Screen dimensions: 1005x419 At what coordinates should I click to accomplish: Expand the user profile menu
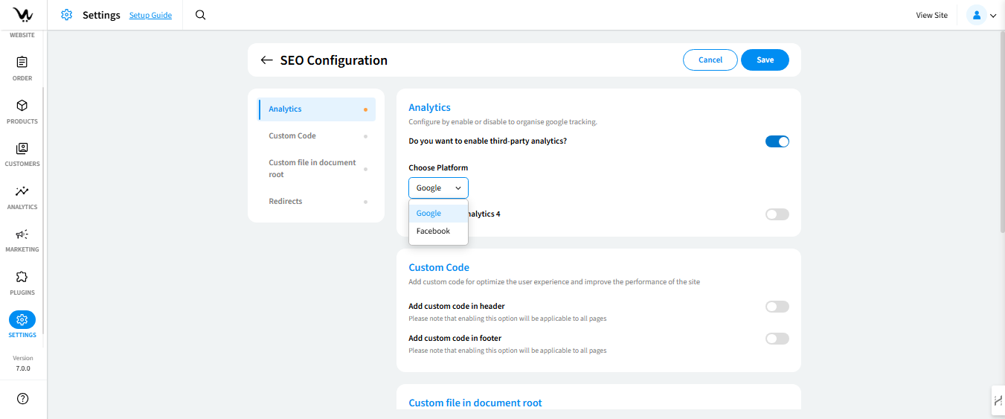981,15
